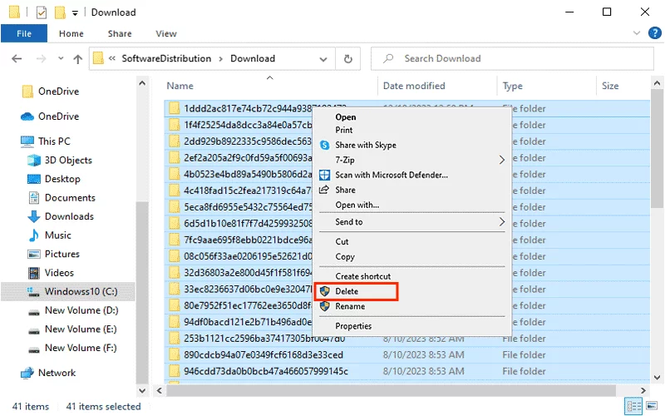The width and height of the screenshot is (665, 416).
Task: Select folder 946cdd73da0b0bcb47a466057999145c
Action: click(406, 371)
